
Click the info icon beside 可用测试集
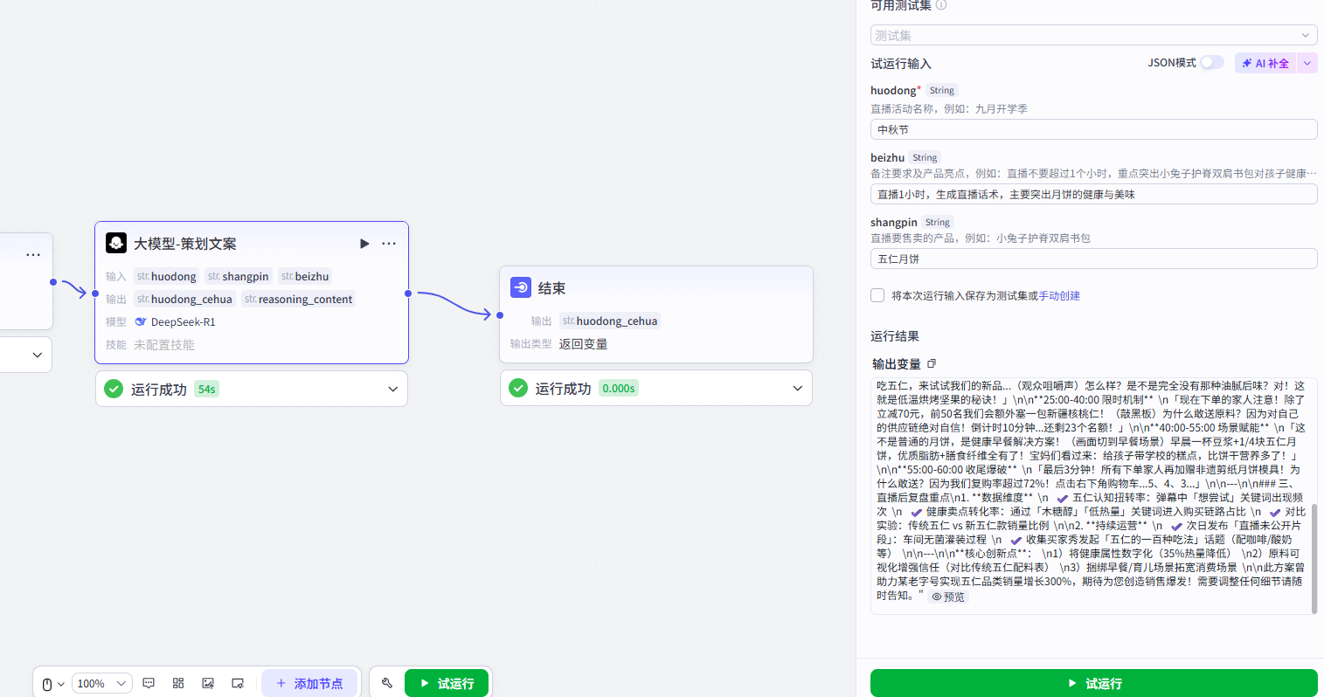941,4
